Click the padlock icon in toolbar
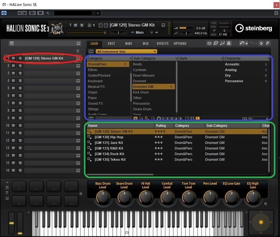The image size is (280, 237). (229, 43)
